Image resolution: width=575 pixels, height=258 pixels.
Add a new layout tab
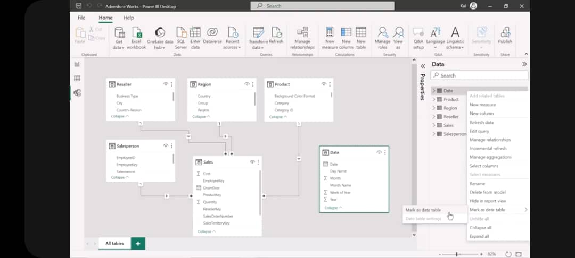pos(138,243)
